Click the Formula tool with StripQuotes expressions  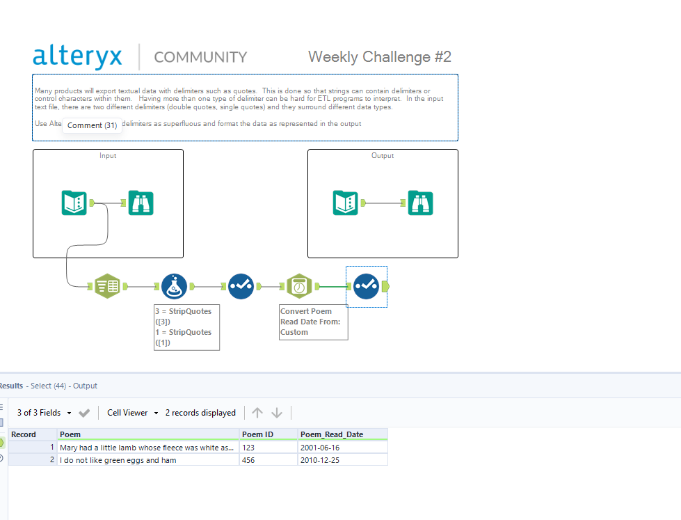(173, 285)
